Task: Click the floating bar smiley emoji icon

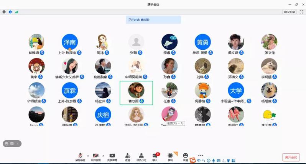Action: point(7,143)
